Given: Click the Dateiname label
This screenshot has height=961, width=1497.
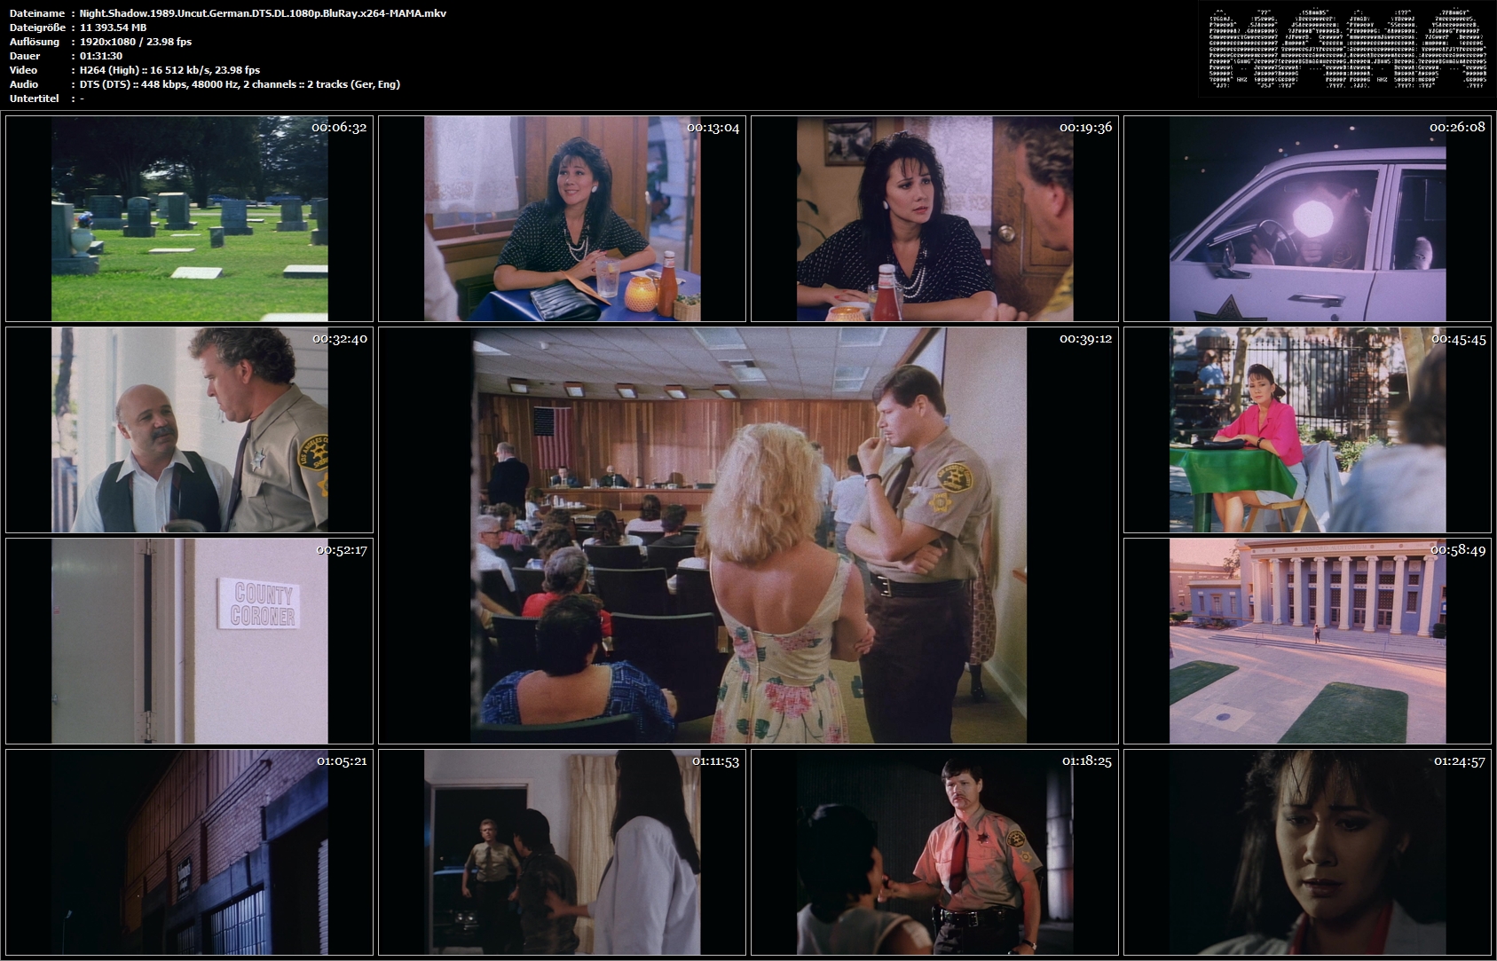Looking at the screenshot, I should pyautogui.click(x=37, y=13).
